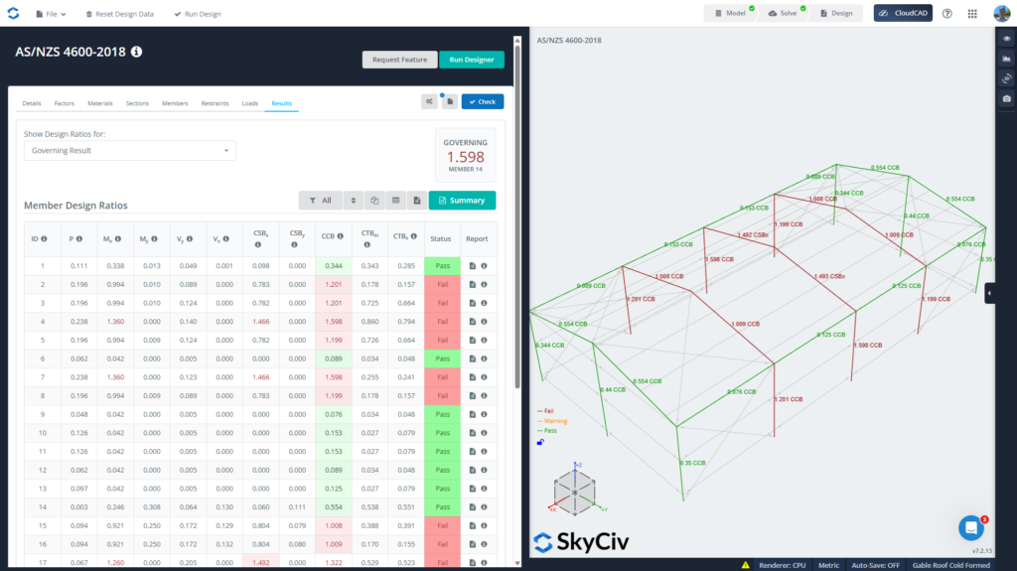The image size is (1017, 571).
Task: Open the apps grid icon
Action: click(x=972, y=14)
